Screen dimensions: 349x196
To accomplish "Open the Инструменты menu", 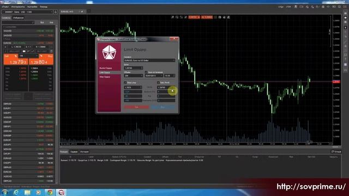I will pos(18,7).
